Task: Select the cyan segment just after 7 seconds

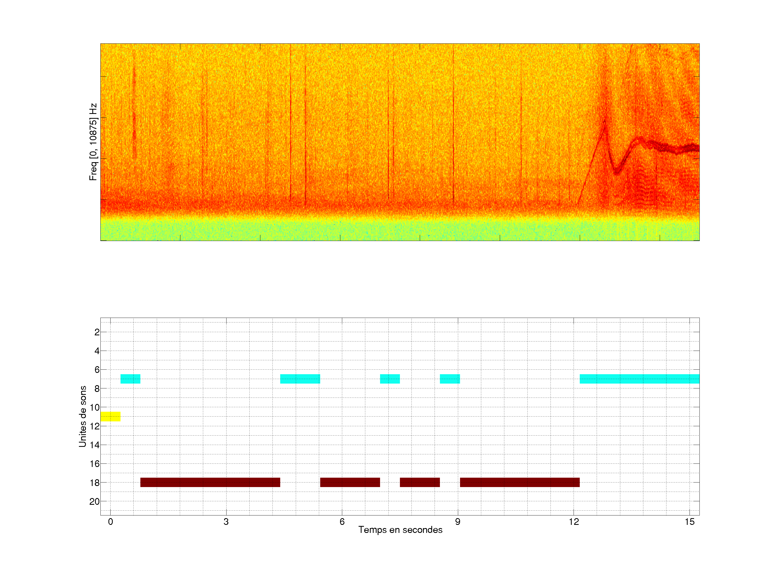Action: click(390, 379)
